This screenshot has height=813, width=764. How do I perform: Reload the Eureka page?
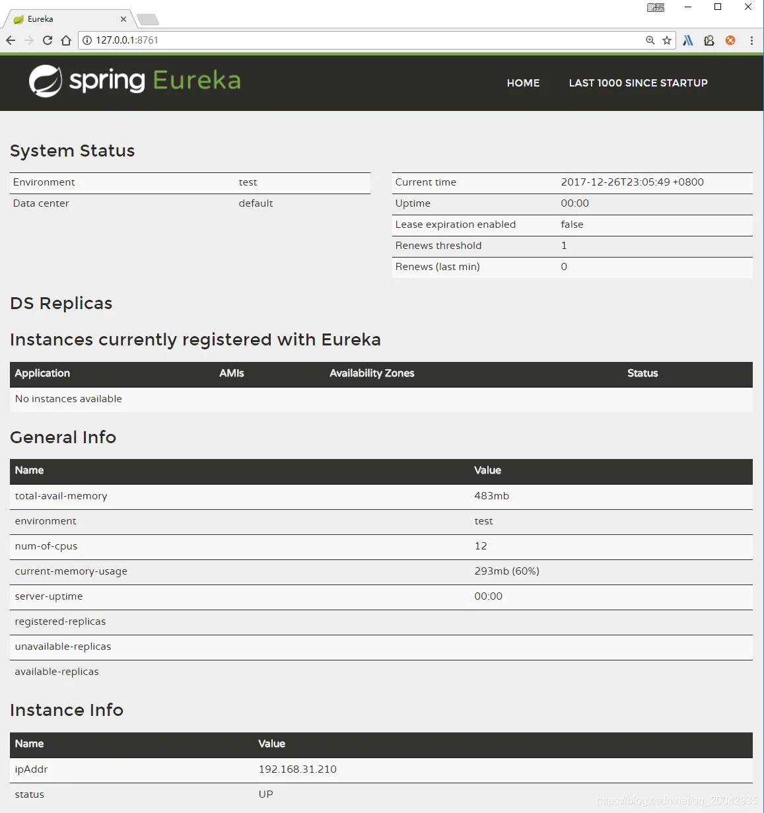click(48, 40)
